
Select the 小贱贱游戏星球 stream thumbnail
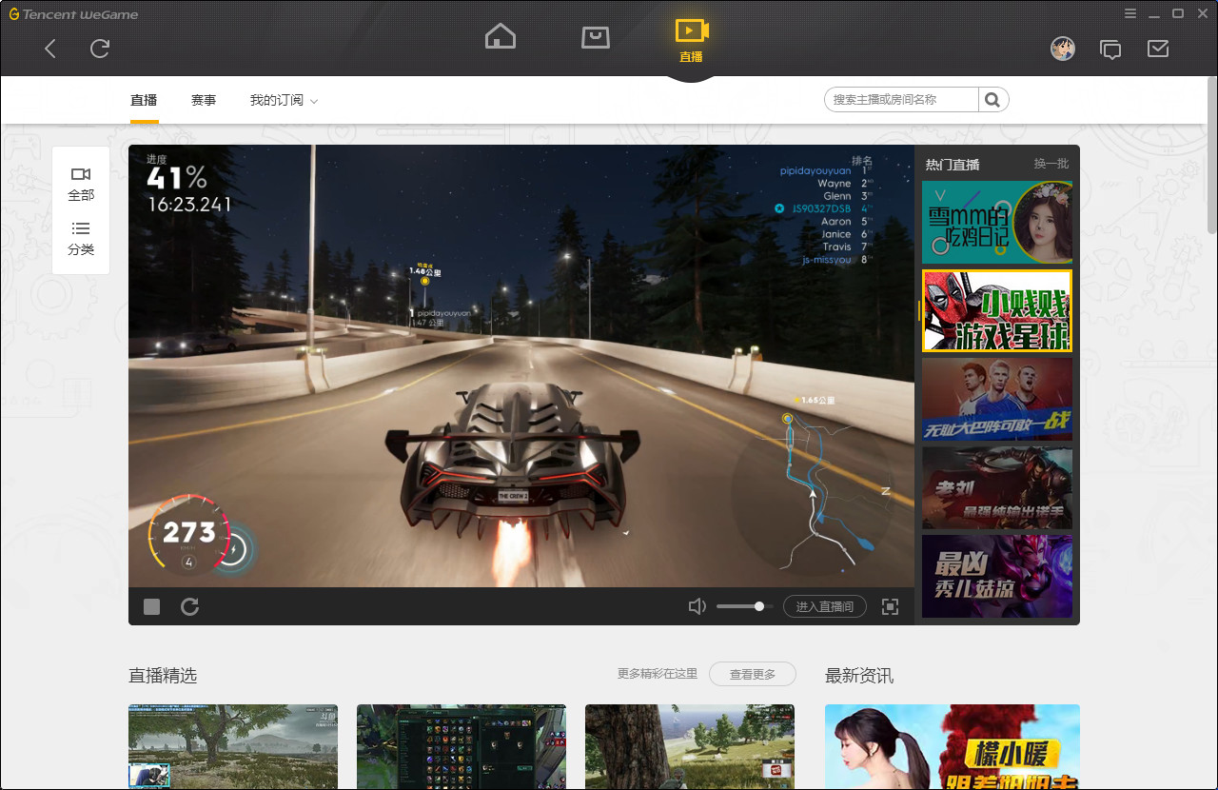pyautogui.click(x=997, y=310)
